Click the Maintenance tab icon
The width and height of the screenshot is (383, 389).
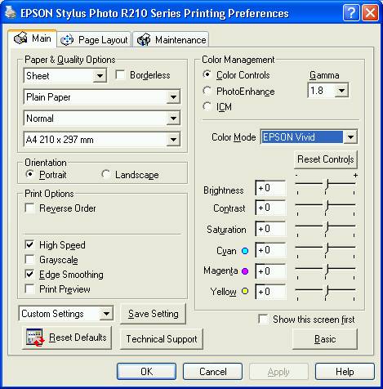(144, 40)
